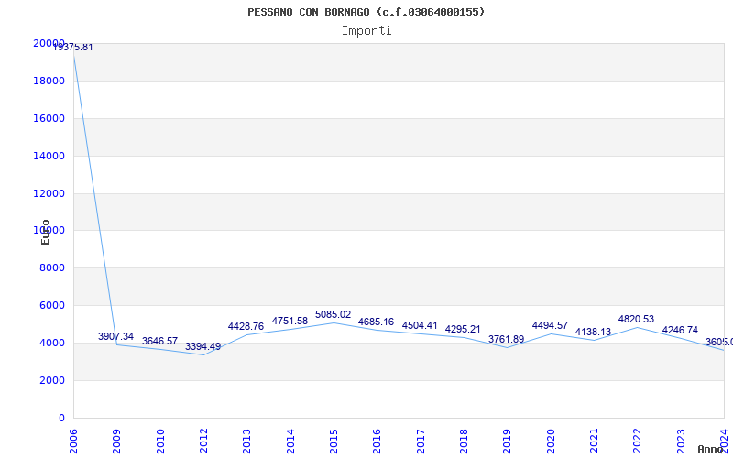Click the 14000 y-axis tick label
This screenshot has height=458, width=733.
point(49,156)
